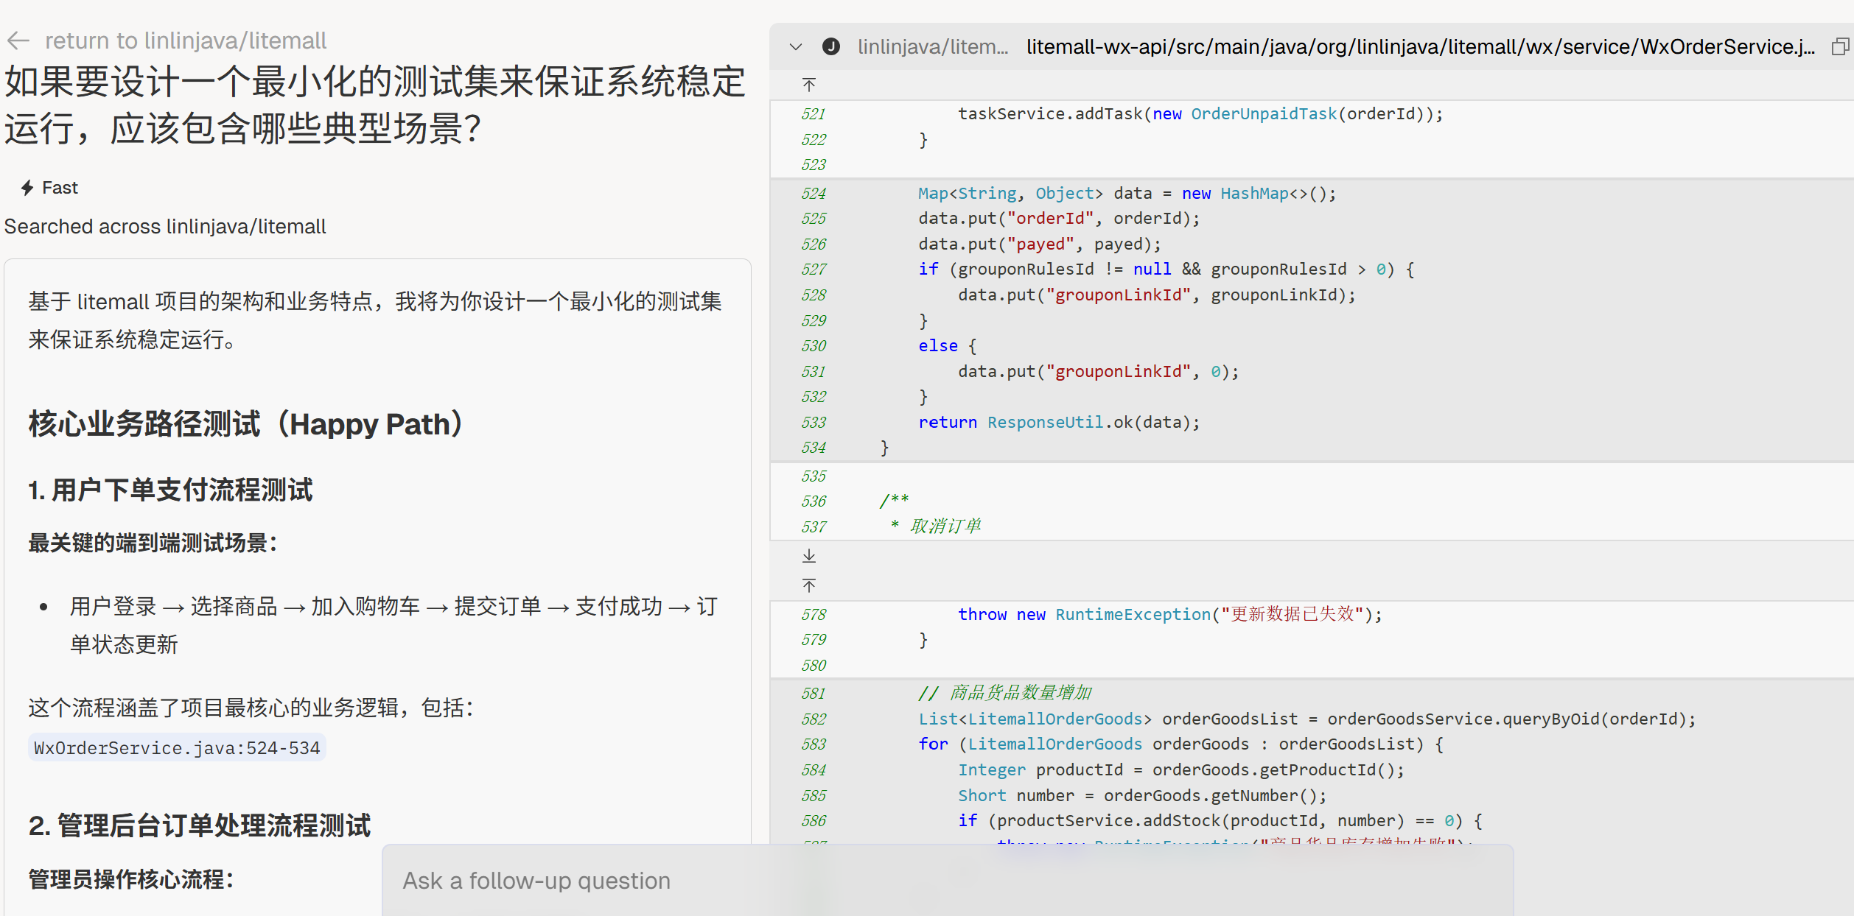The height and width of the screenshot is (916, 1854).
Task: Click the round J avatar icon in file header
Action: tap(830, 47)
